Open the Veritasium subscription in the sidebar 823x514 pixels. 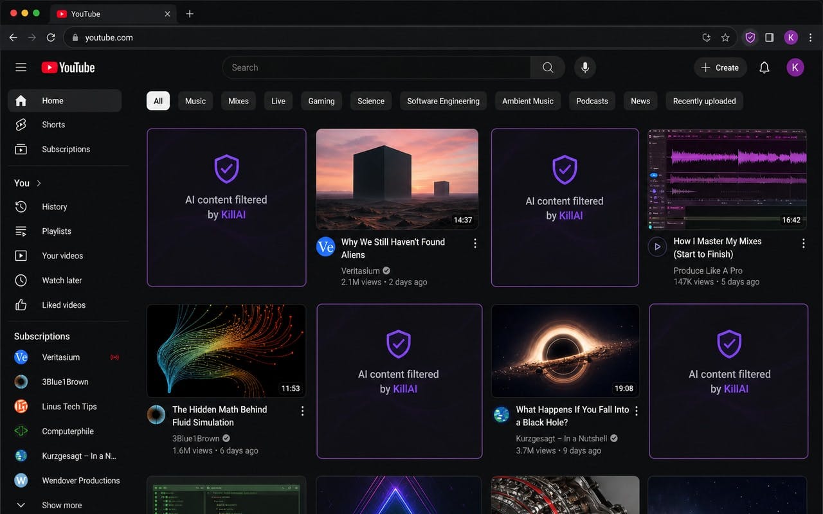67,357
